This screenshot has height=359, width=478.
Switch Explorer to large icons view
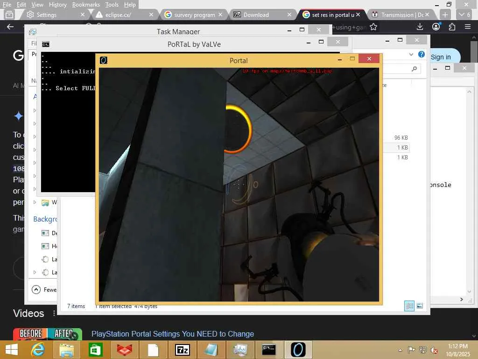point(420,306)
